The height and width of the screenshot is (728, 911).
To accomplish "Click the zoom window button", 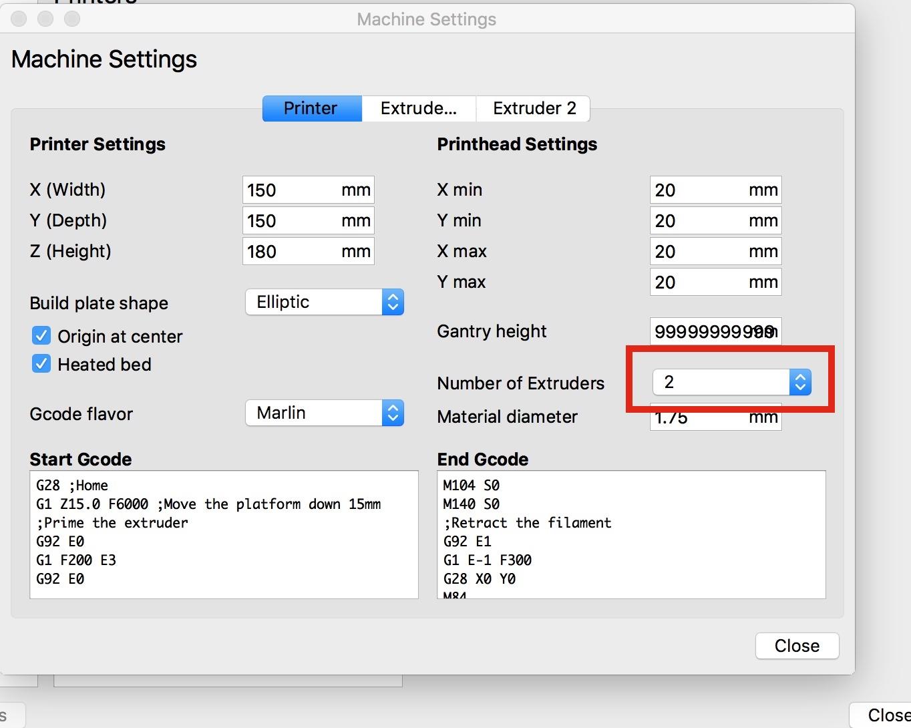I will (x=71, y=19).
